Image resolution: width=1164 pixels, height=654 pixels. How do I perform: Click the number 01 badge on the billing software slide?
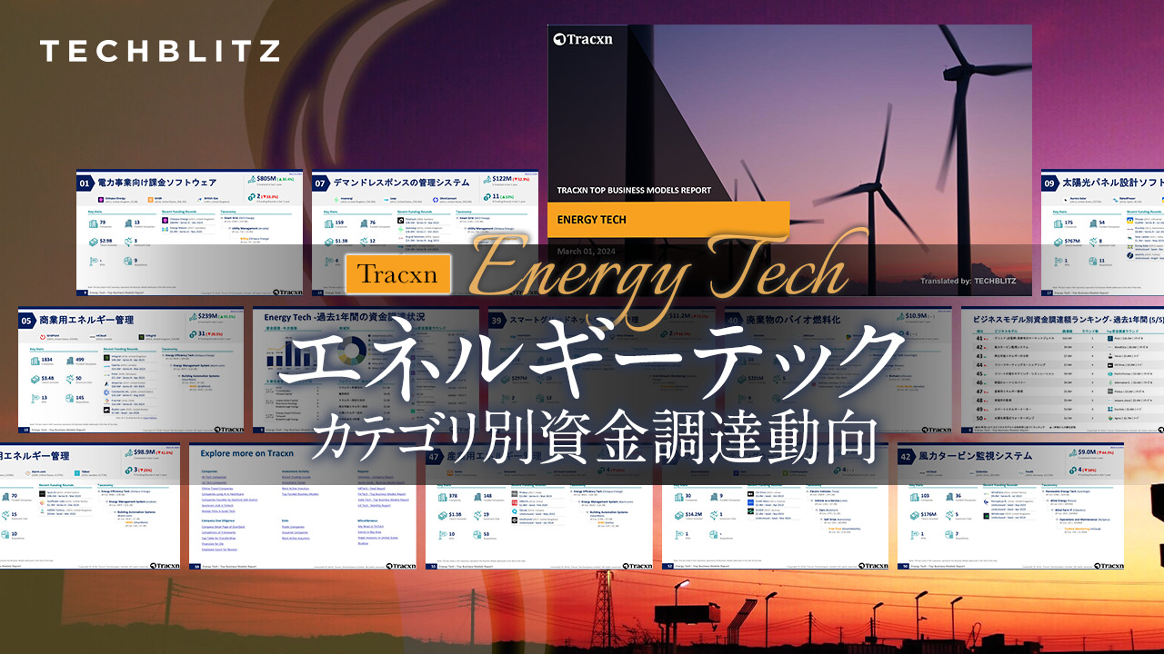coord(85,183)
